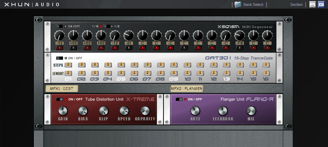Click the step number 09 in TranceGate
This screenshot has height=147, width=328.
174,79
